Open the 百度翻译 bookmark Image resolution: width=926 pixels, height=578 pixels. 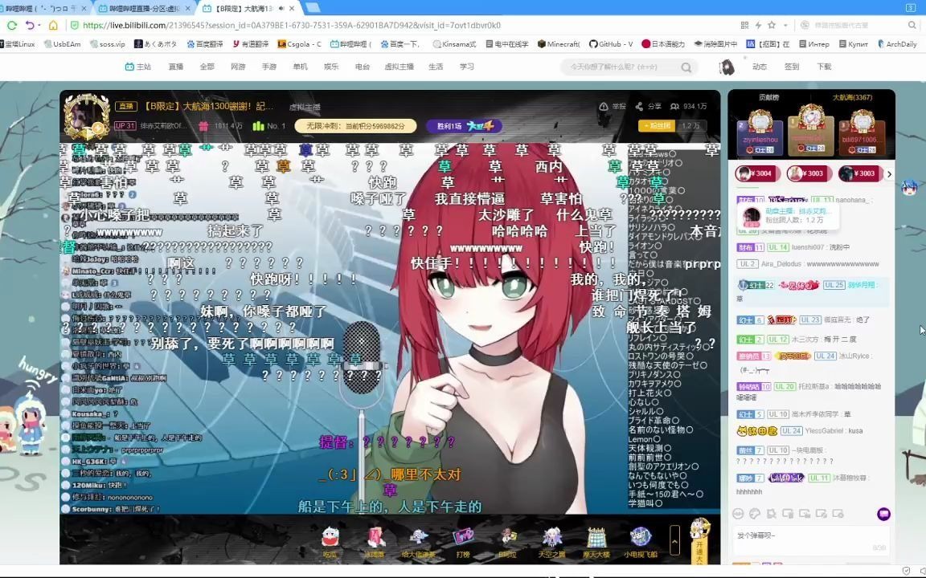coord(205,44)
